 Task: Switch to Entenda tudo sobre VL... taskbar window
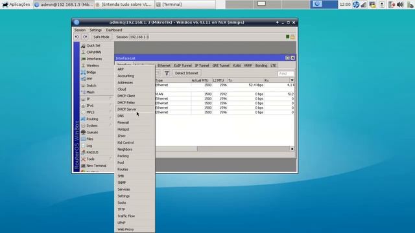point(124,5)
